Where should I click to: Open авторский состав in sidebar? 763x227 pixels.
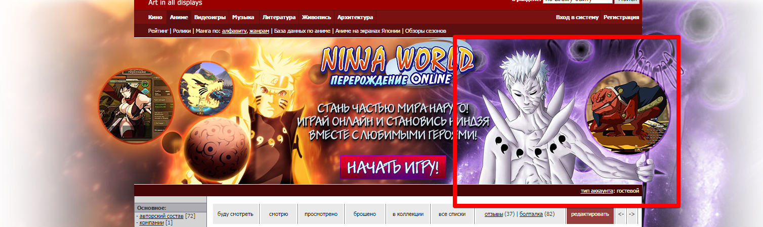161,216
